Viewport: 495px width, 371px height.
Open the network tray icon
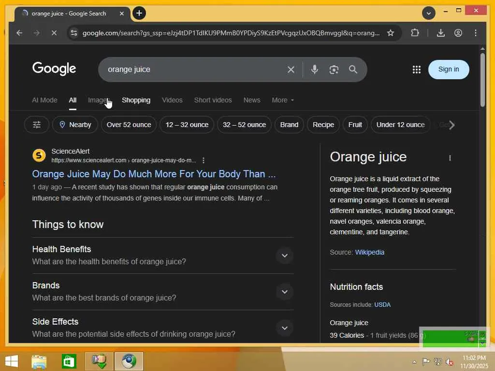click(x=437, y=361)
